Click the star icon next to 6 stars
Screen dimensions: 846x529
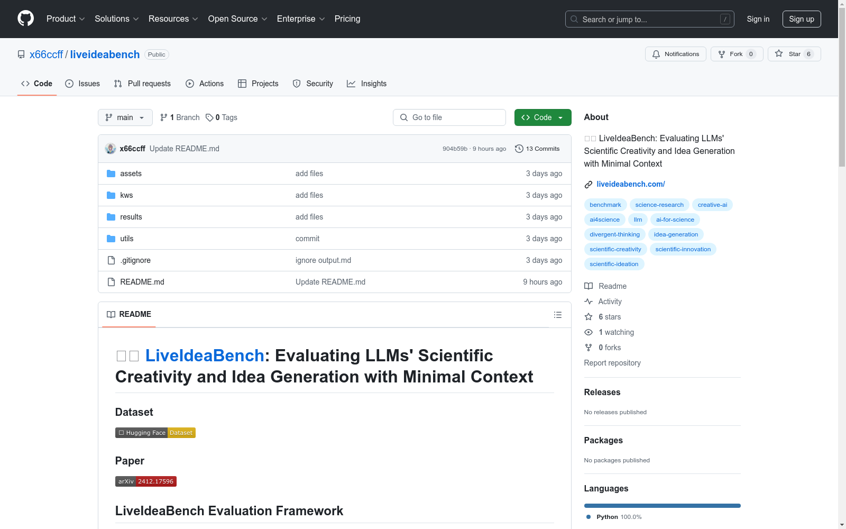[588, 317]
